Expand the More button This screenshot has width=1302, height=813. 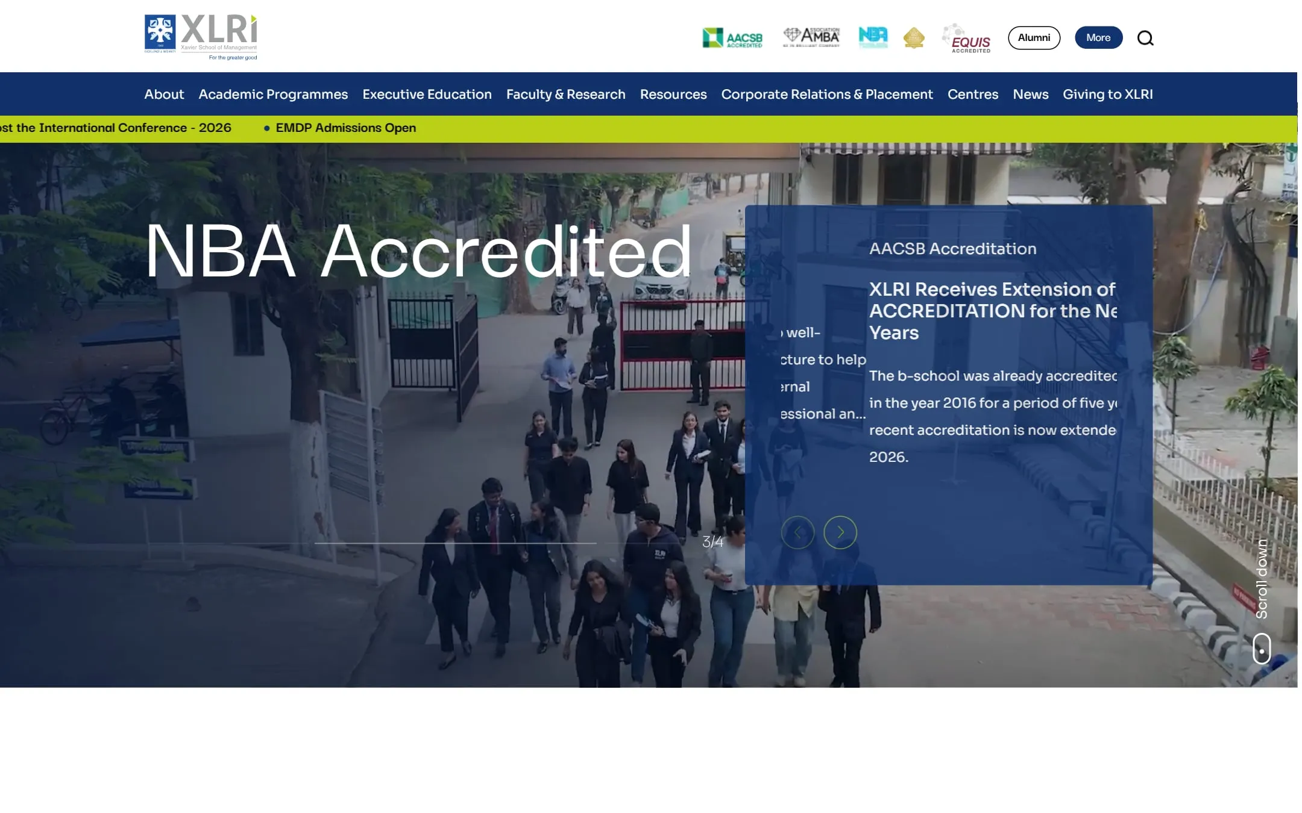pos(1098,38)
